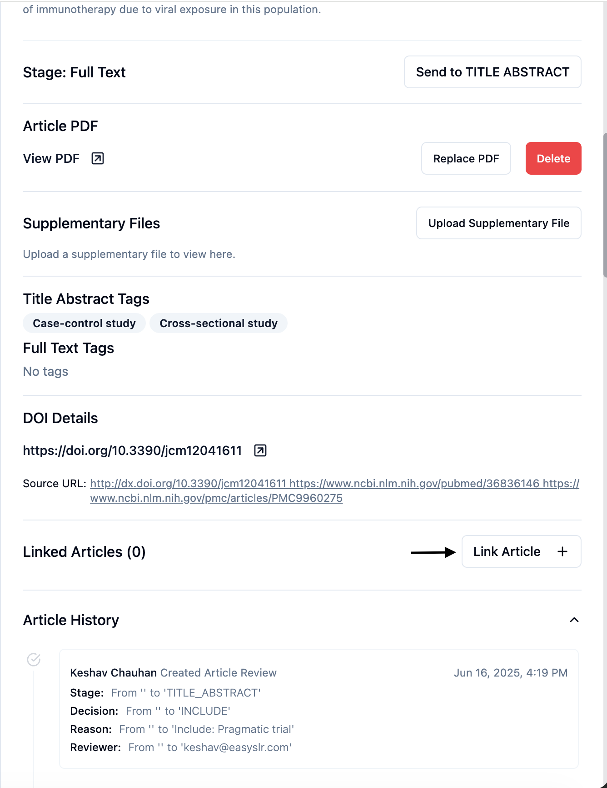Click Upload Supplementary File button
Image resolution: width=607 pixels, height=788 pixels.
pyautogui.click(x=498, y=223)
